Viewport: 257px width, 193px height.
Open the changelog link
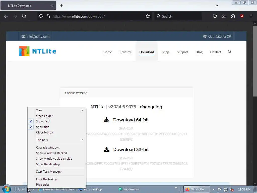point(151,107)
